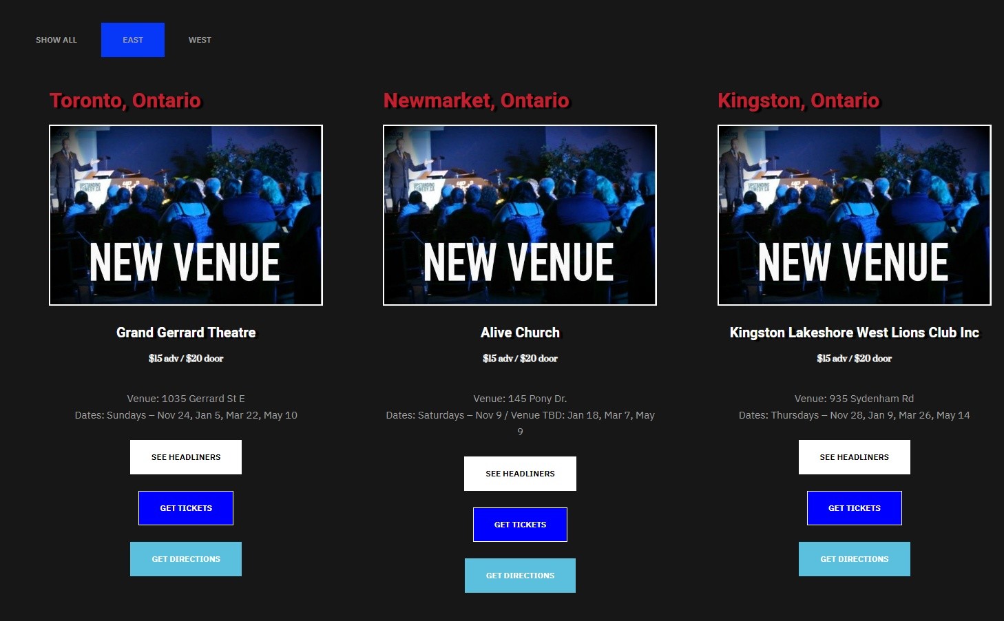
Task: Click the Newmarket, Ontario heading
Action: 477,101
